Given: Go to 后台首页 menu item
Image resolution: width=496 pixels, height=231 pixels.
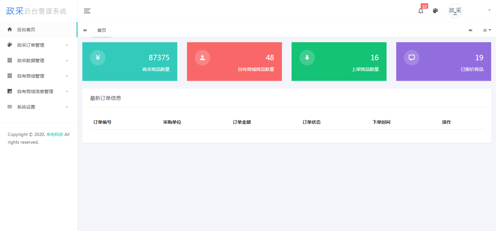Looking at the screenshot, I should click(38, 30).
